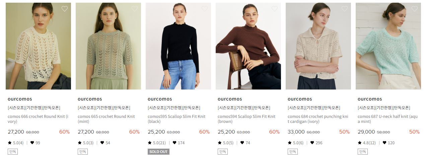Click the SOLD OUT badge on comos595
The image size is (424, 162).
pos(158,152)
